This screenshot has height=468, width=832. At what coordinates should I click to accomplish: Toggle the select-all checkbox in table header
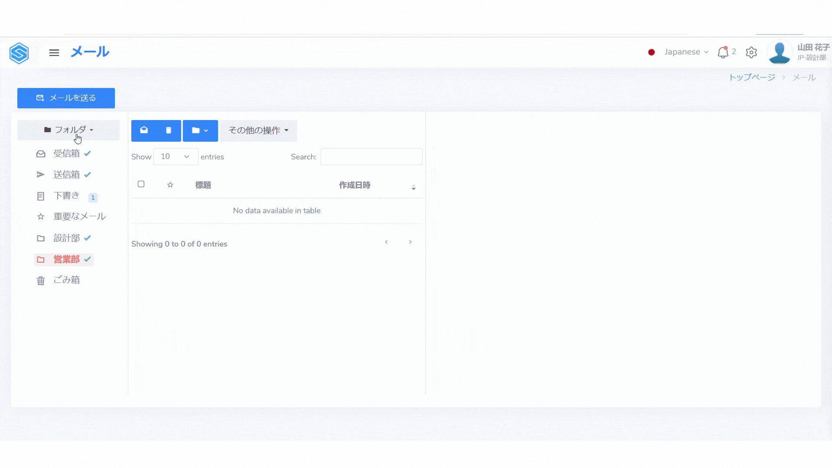pos(141,184)
